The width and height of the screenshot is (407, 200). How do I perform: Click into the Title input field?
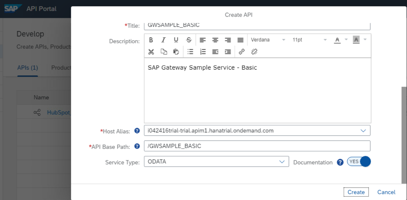pyautogui.click(x=257, y=26)
